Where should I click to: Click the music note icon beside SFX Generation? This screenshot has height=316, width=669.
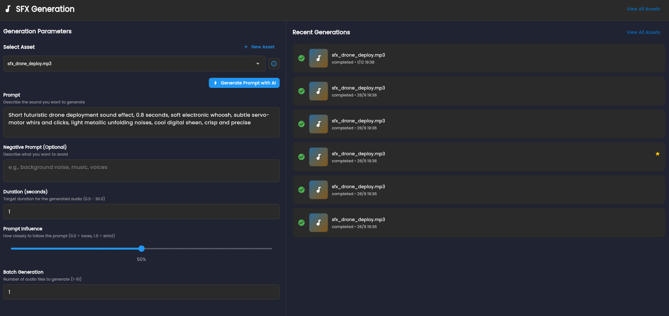click(x=8, y=9)
